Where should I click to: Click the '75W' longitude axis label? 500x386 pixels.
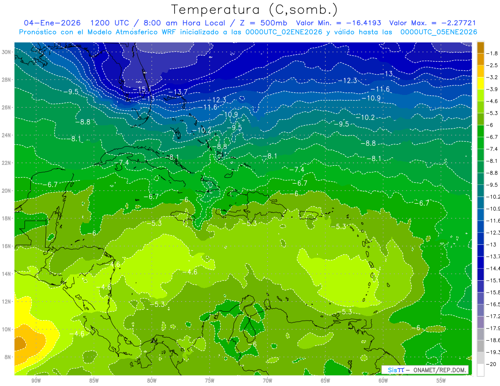click(210, 381)
